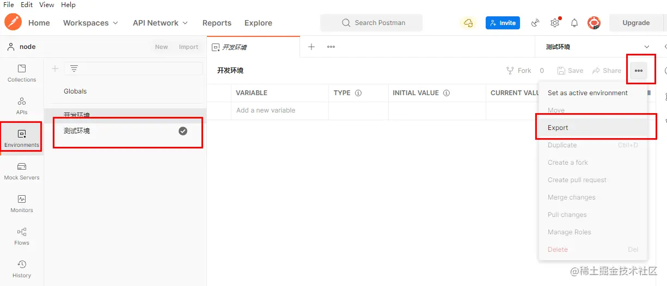The image size is (667, 286).
Task: Open tab options three-dot menu
Action: pos(331,47)
